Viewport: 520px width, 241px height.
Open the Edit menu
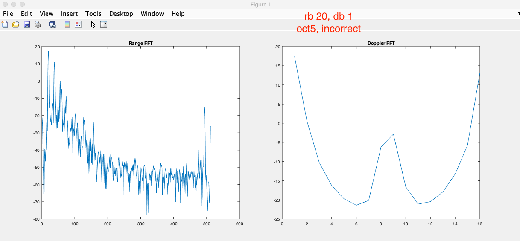point(27,13)
